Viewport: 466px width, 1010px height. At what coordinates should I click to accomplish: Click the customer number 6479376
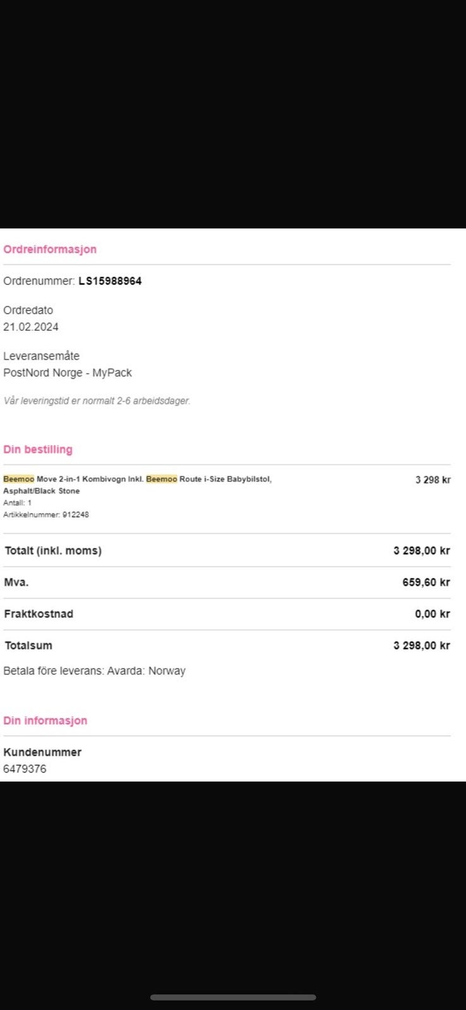pyautogui.click(x=25, y=769)
